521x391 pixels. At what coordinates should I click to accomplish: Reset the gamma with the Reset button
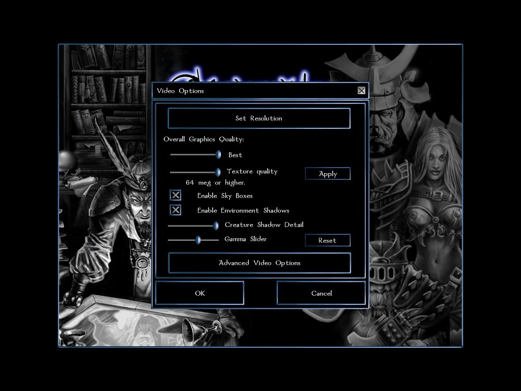(327, 240)
